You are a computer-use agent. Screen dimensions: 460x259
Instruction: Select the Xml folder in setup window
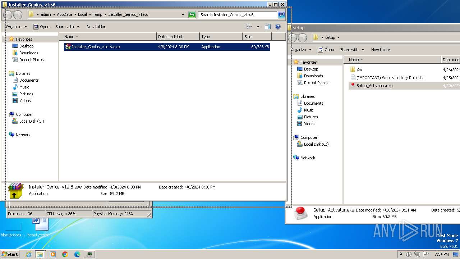click(359, 70)
